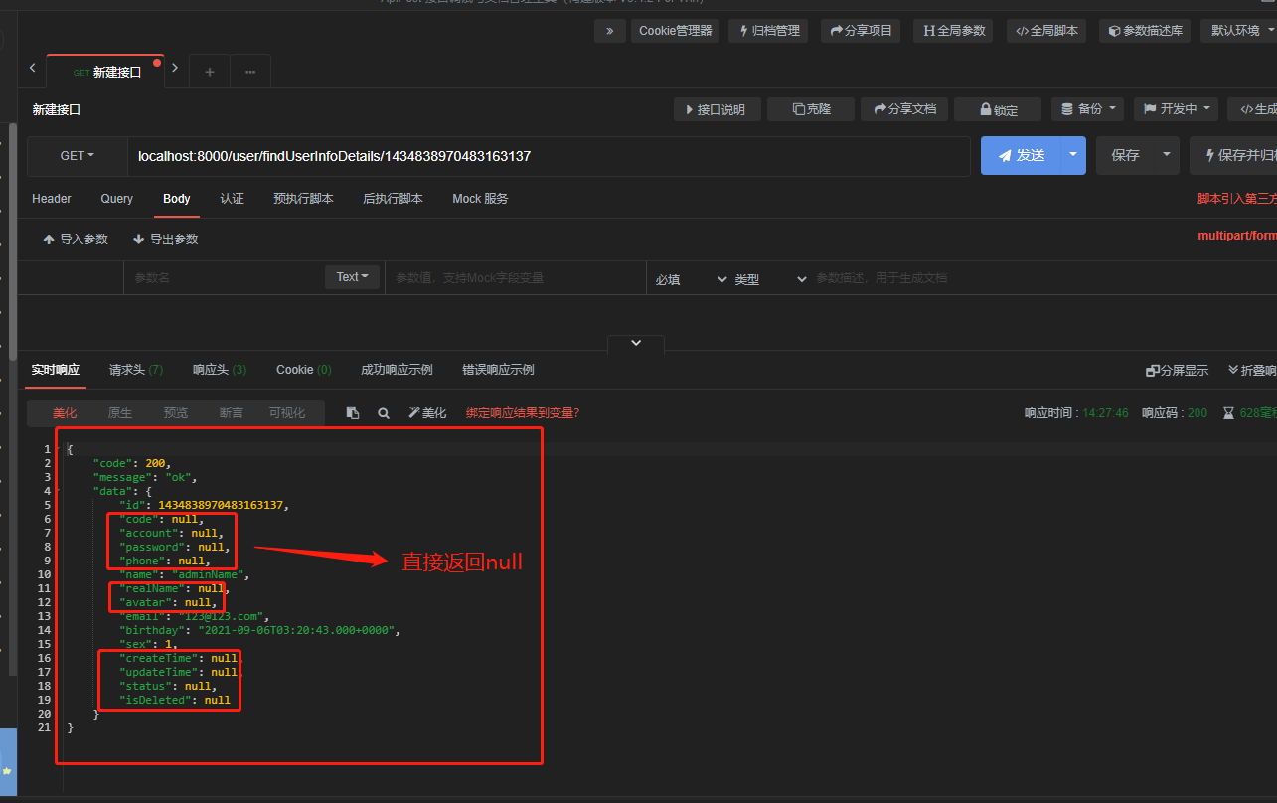Switch to 请求头 (7) tab

[x=136, y=370]
